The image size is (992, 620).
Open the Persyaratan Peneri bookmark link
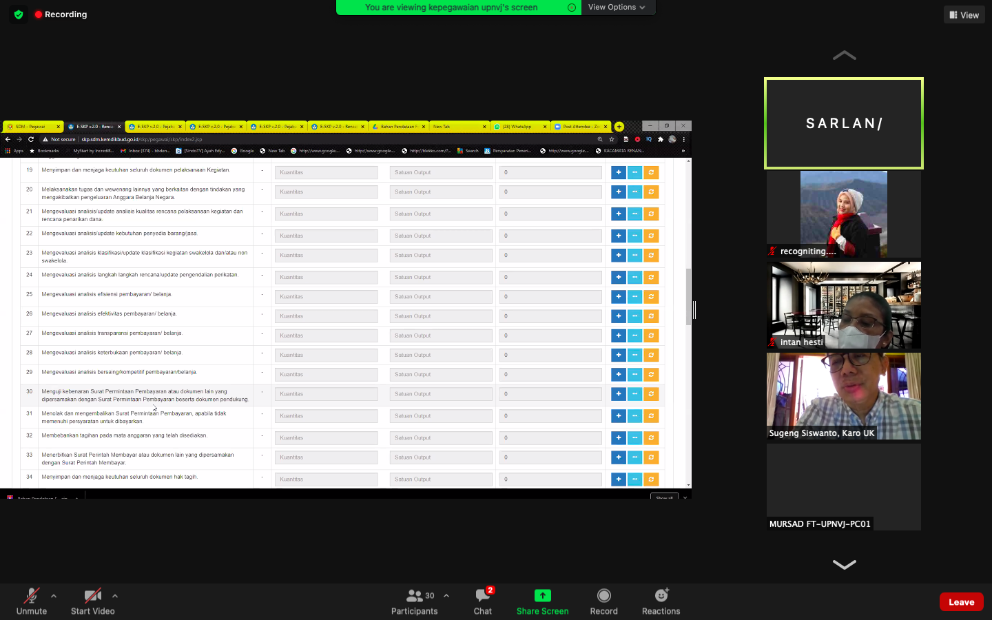[x=511, y=150]
